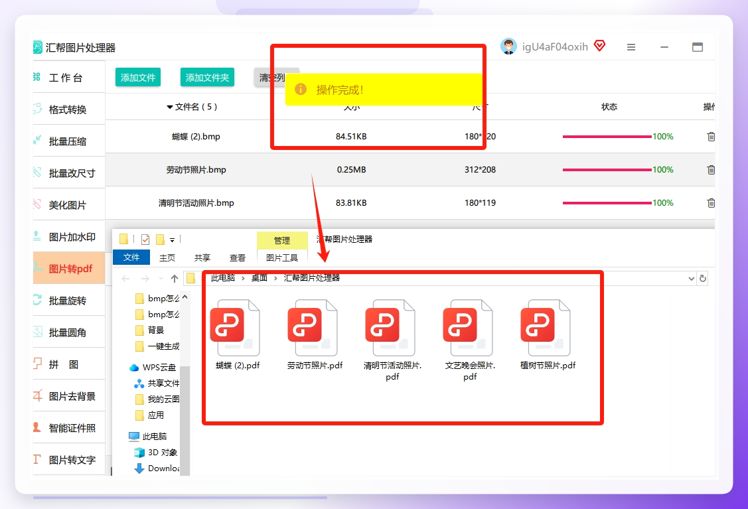Image resolution: width=748 pixels, height=509 pixels.
Task: Open the 主页 tab in Explorer
Action: pyautogui.click(x=167, y=257)
